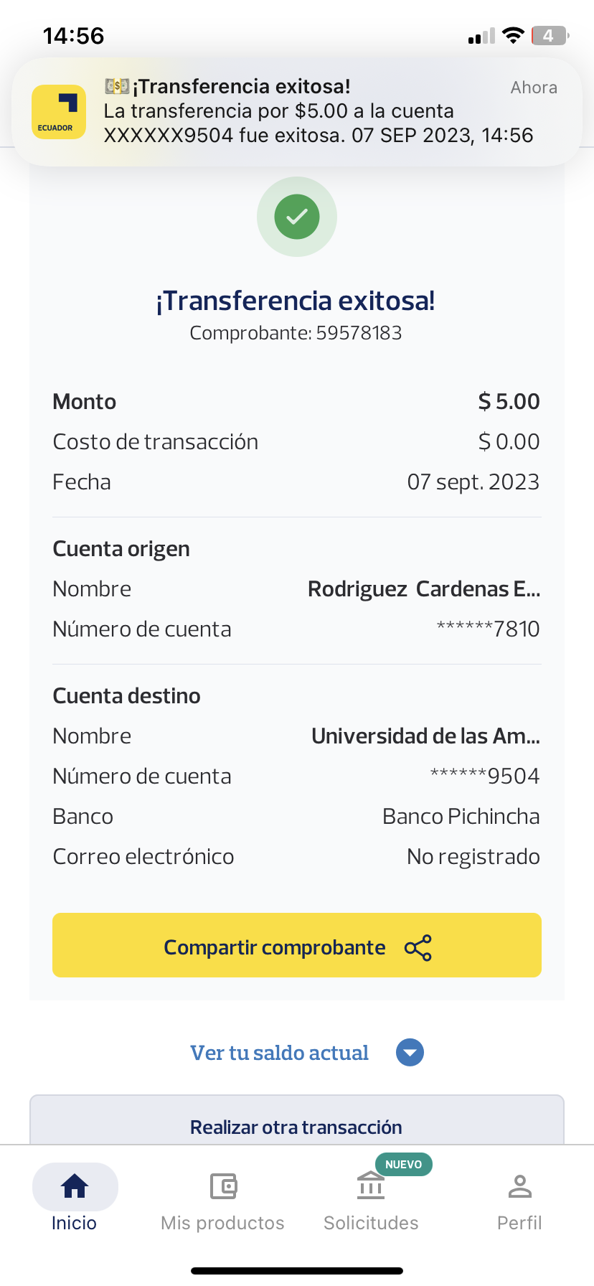Tap the NUEVO badge on Solicitudes

coord(403,1164)
